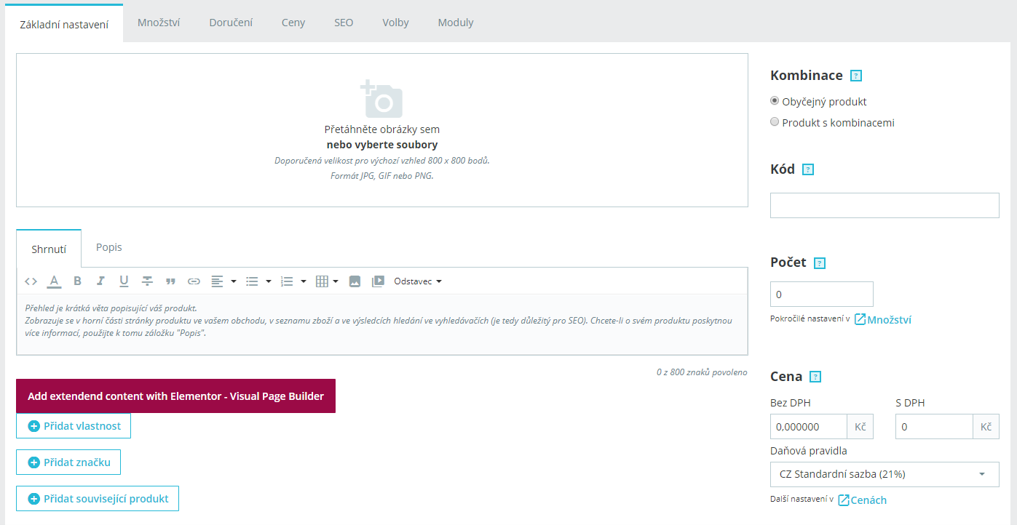
Task: Insert link using the chain icon
Action: pos(194,281)
